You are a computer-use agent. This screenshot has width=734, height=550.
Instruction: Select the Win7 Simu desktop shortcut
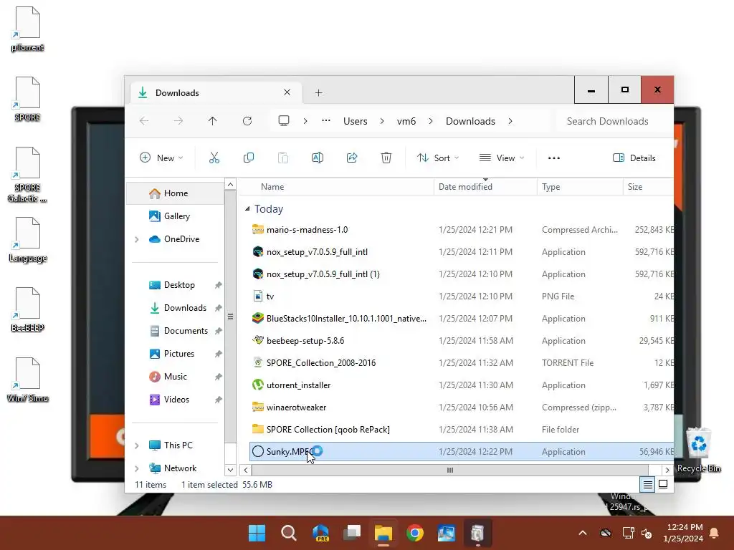pos(28,380)
